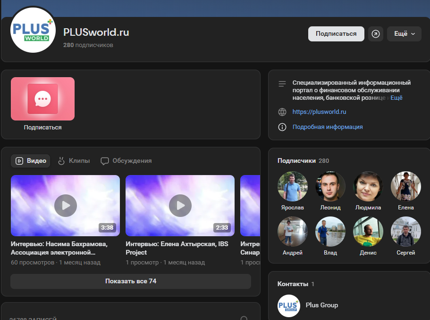Image resolution: width=430 pixels, height=320 pixels.
Task: Open Людмила's subscriber avatar
Action: 368,186
